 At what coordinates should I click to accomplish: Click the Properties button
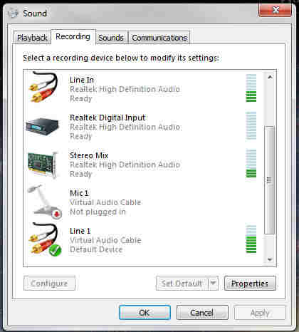(x=250, y=284)
